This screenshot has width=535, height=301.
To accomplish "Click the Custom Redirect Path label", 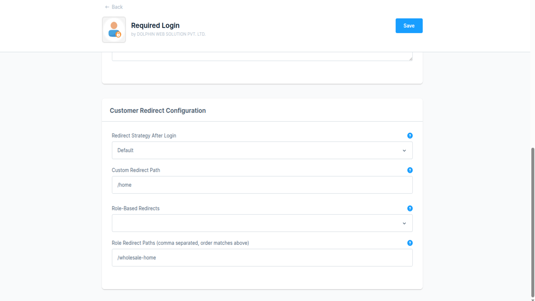I will tap(136, 170).
